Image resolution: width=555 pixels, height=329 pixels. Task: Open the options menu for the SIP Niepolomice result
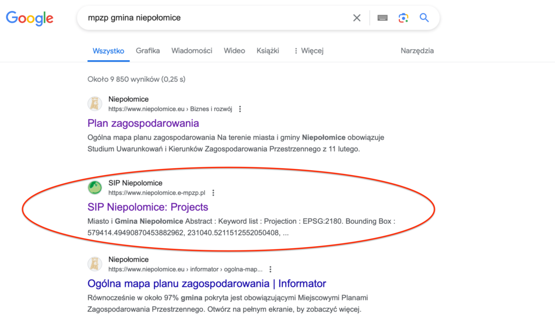[x=213, y=193]
